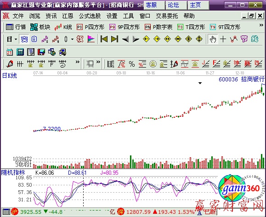The image size is (266, 217).
Task: Open the calendar 21 date icon
Action: coord(10,52)
